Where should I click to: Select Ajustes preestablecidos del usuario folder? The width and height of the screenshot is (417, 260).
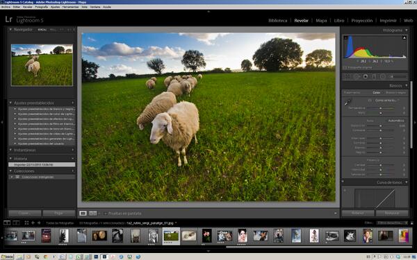(x=41, y=144)
